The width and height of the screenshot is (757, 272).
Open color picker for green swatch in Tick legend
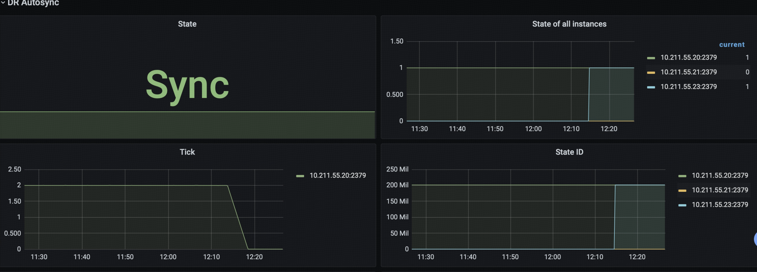click(x=300, y=176)
